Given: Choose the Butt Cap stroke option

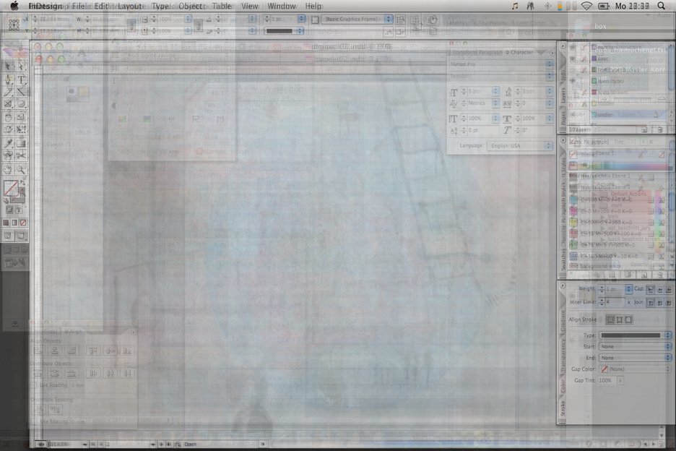Looking at the screenshot, I should tap(650, 289).
